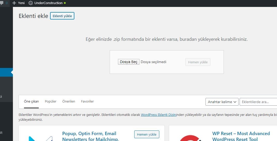This screenshot has width=277, height=141.
Task: Click the Popup Optin Form plugin thumbnail
Action: (41, 138)
